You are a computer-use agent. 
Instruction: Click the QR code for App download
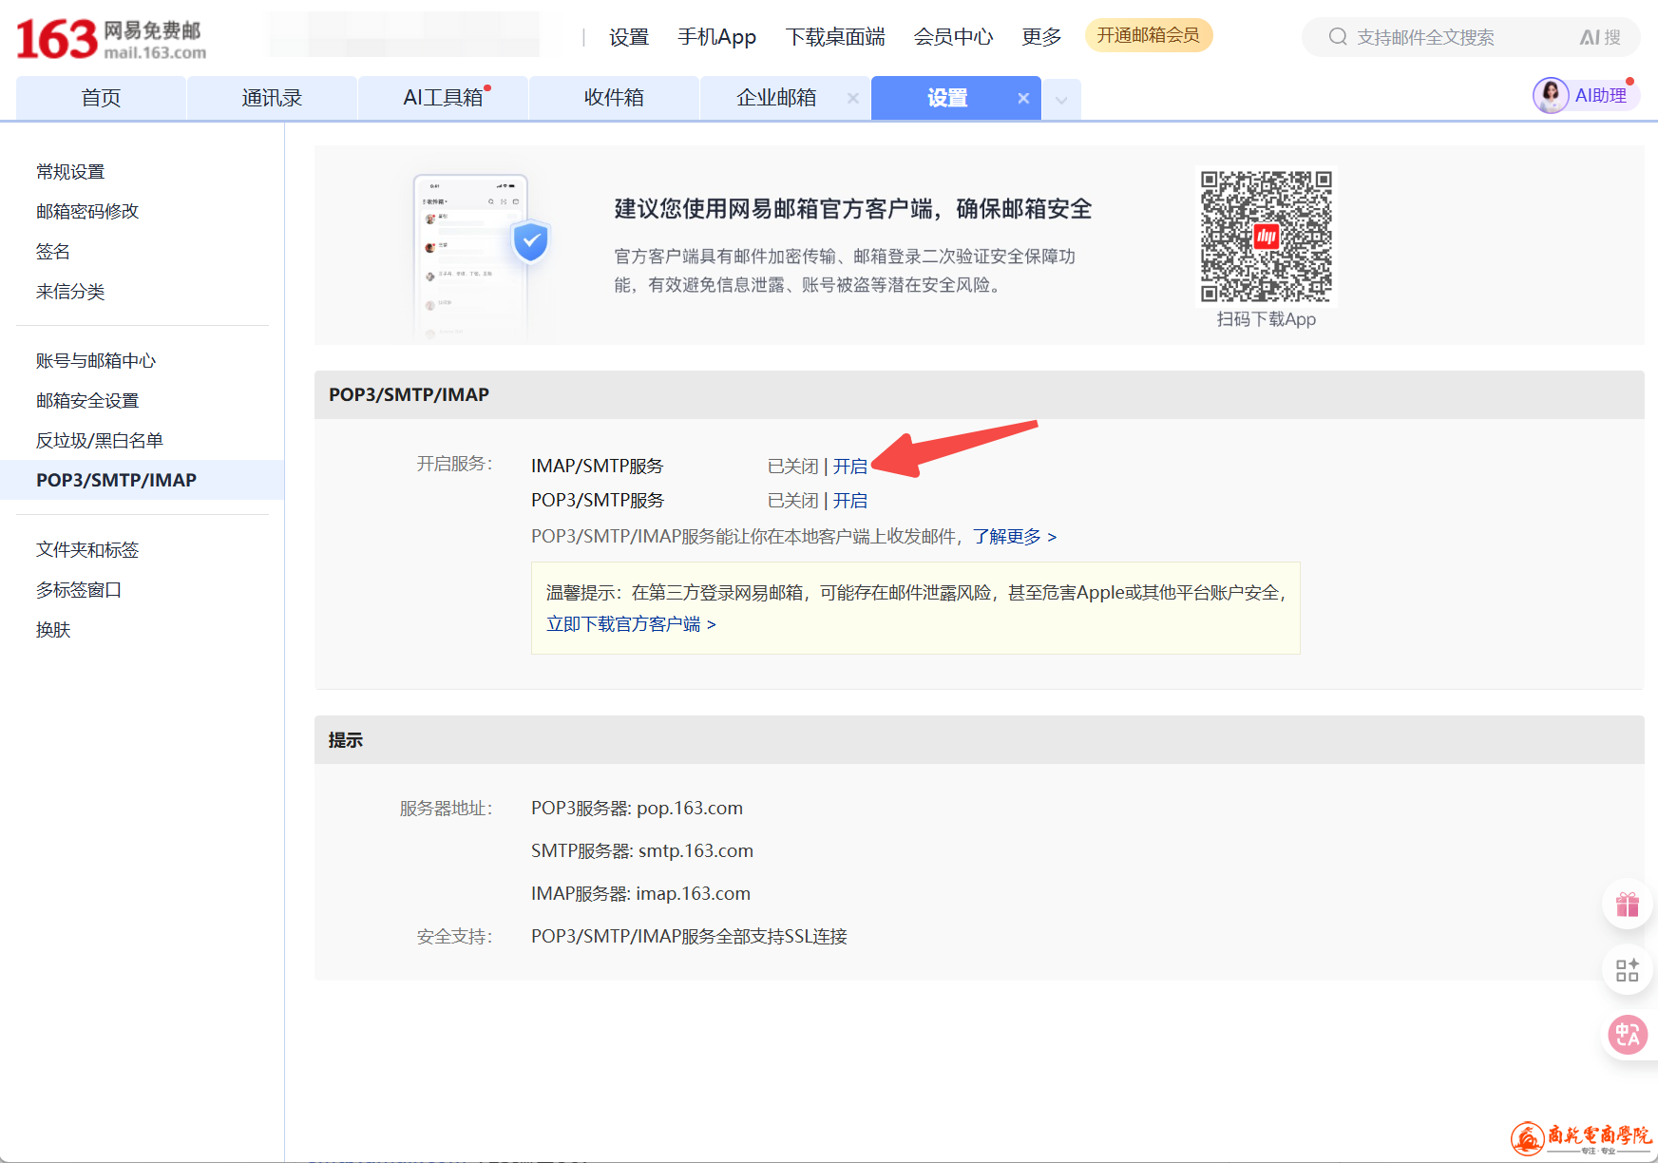[x=1267, y=236]
